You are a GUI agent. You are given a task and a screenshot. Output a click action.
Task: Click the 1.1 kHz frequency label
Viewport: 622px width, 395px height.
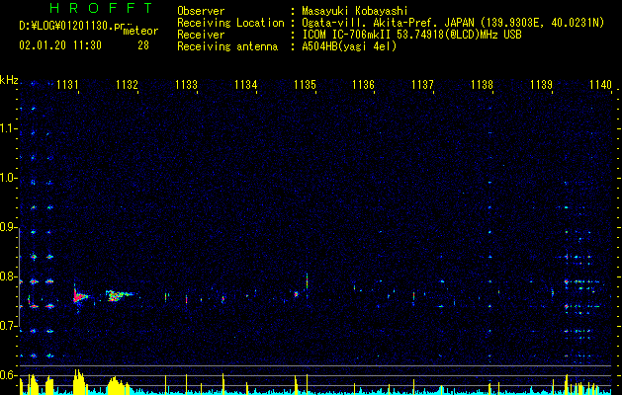coord(9,128)
